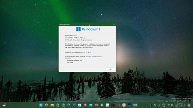
Task: Open the Microsoft Software Licence Terms link
Action: (93, 56)
